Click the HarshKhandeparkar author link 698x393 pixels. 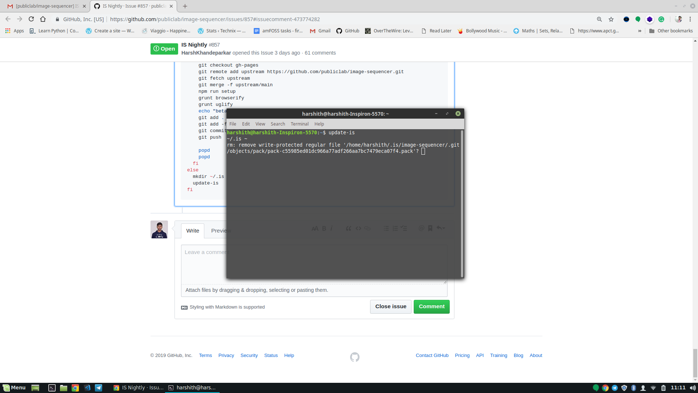point(206,53)
